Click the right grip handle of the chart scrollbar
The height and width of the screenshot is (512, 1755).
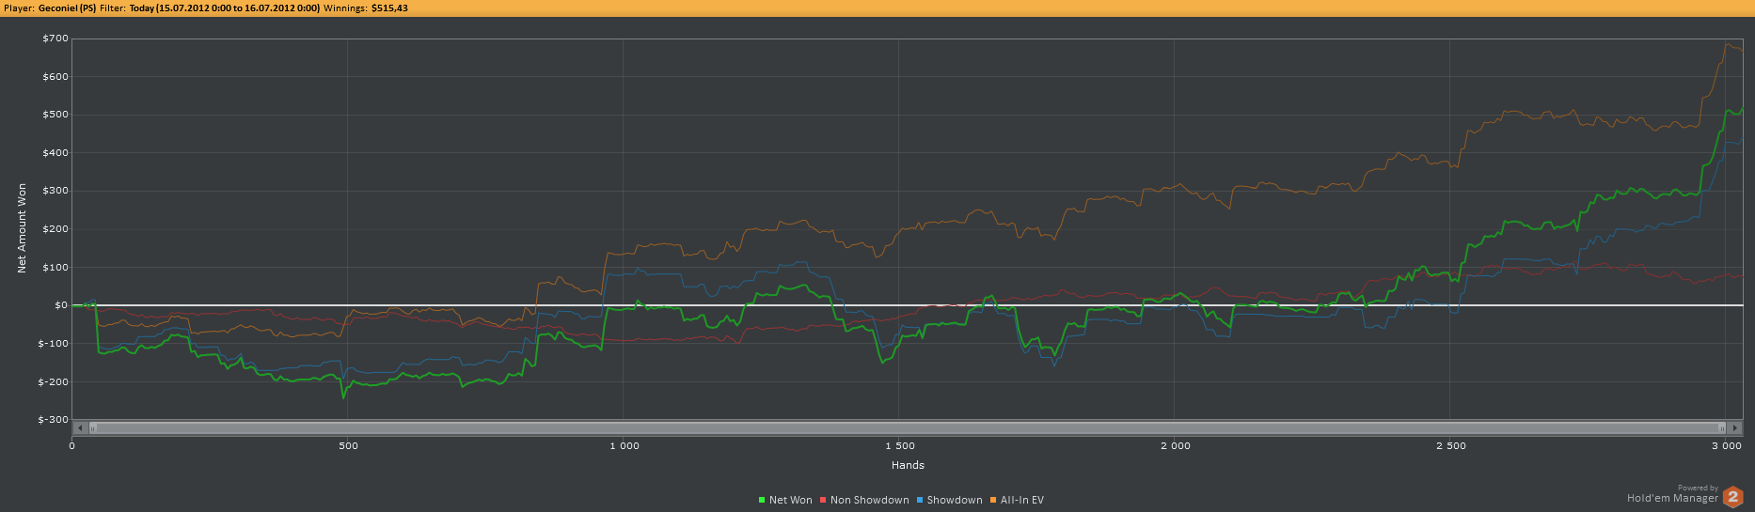point(1722,428)
